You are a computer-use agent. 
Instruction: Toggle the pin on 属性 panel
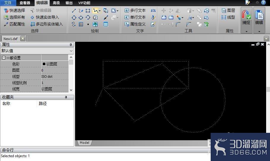pos(71,45)
